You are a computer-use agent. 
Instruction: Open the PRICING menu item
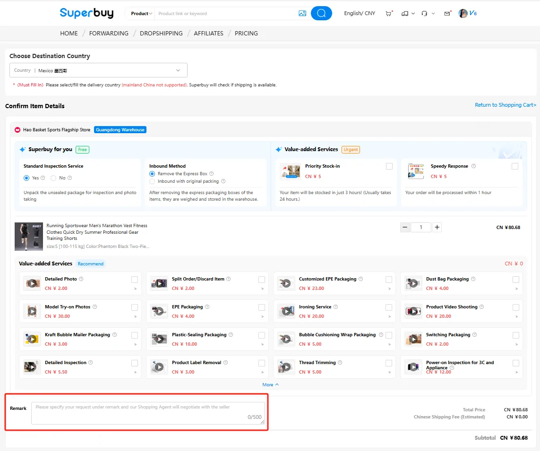point(246,34)
